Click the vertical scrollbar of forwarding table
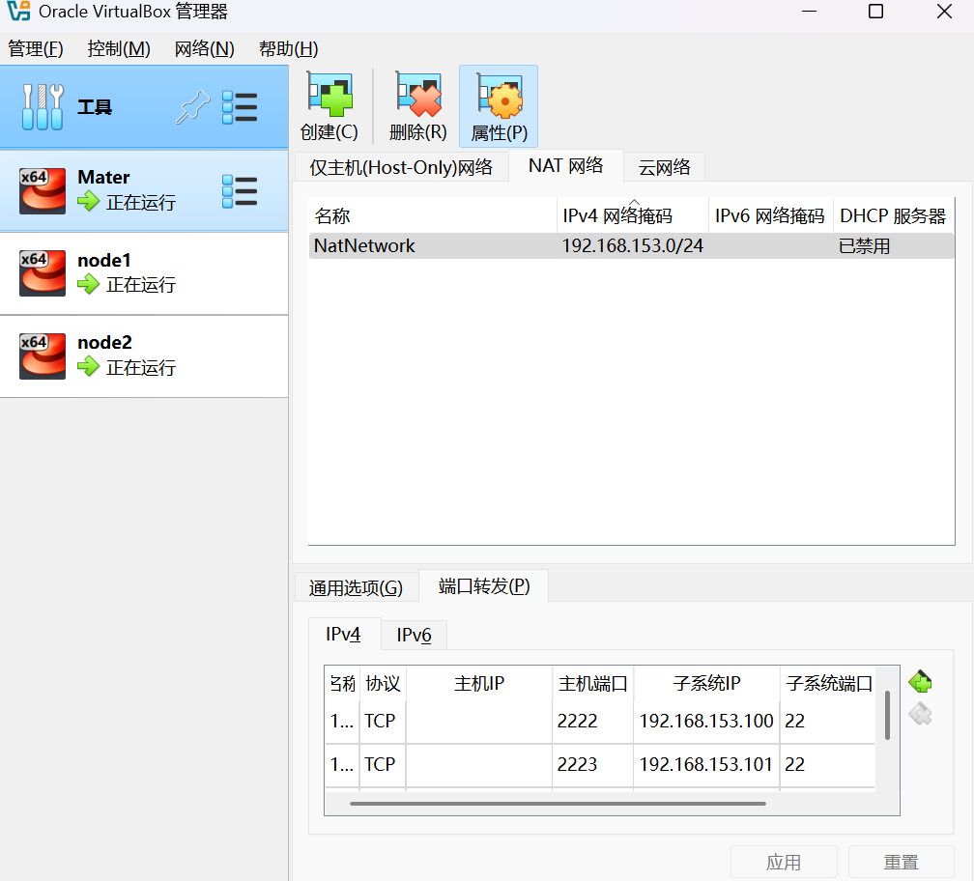 [x=887, y=715]
